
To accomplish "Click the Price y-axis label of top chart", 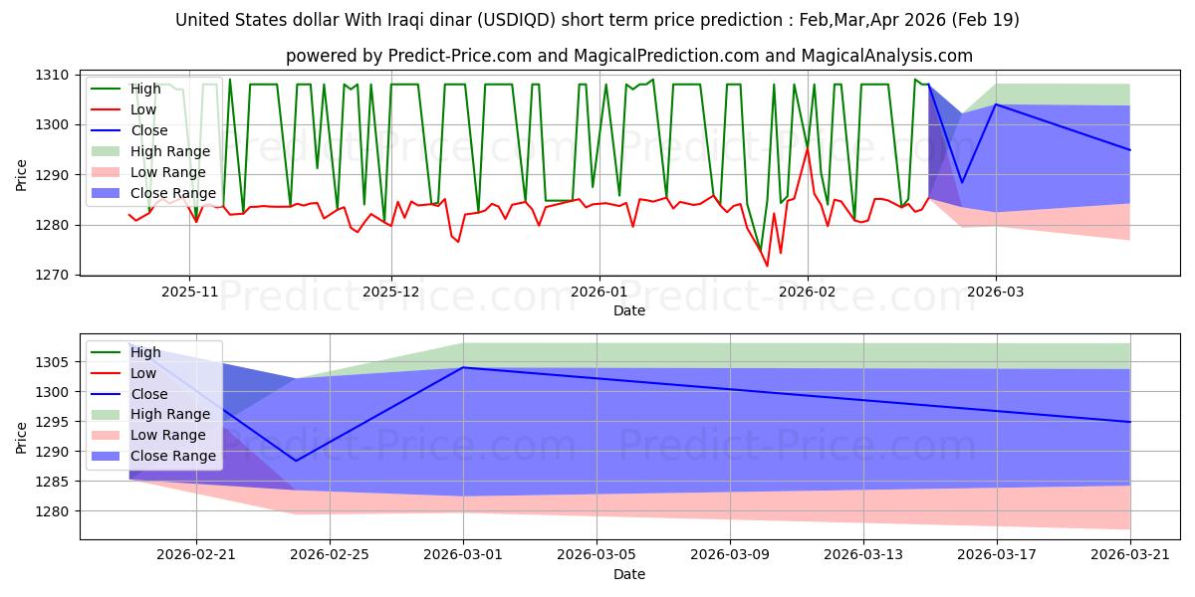I will click(x=22, y=175).
